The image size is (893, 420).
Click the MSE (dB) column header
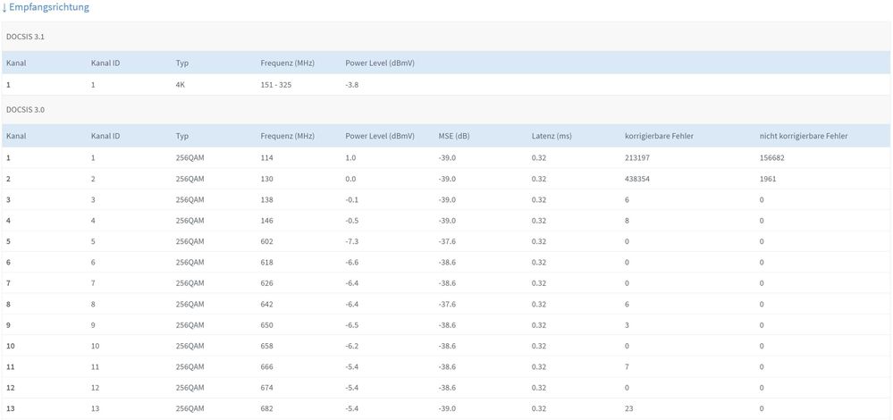click(x=454, y=137)
